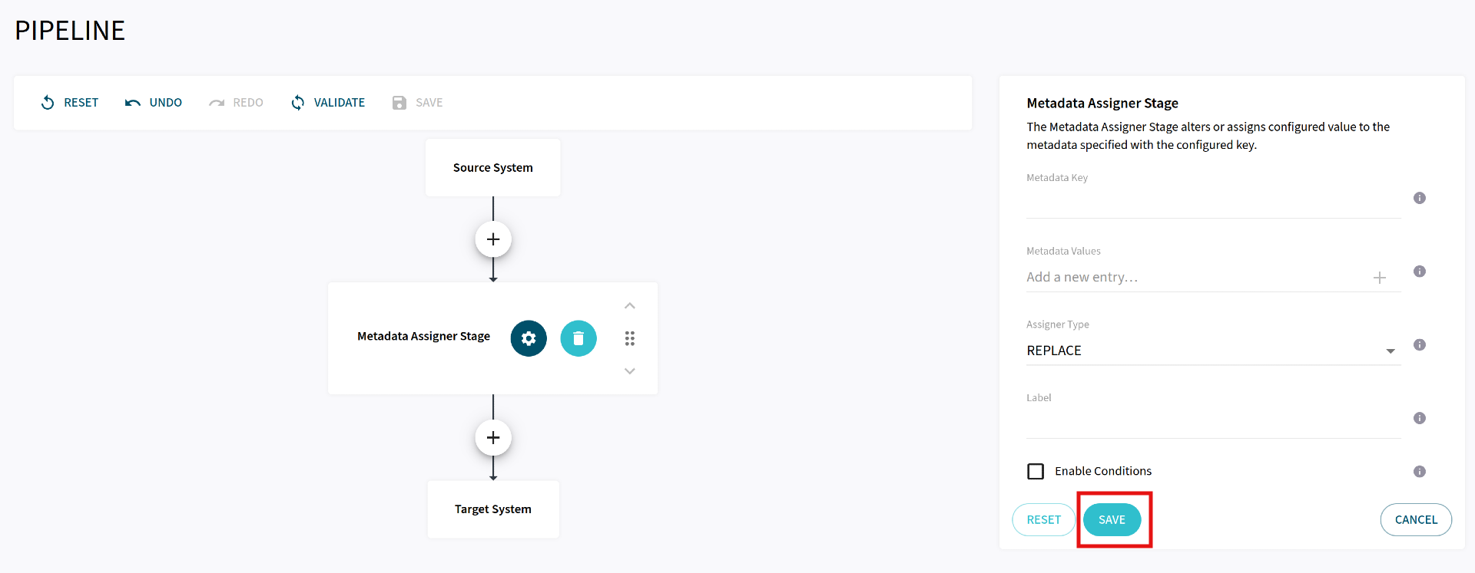Click the Undo arrow icon
1475x573 pixels.
click(x=132, y=102)
